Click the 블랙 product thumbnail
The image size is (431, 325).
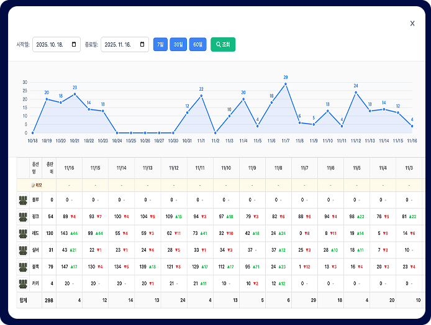[23, 267]
